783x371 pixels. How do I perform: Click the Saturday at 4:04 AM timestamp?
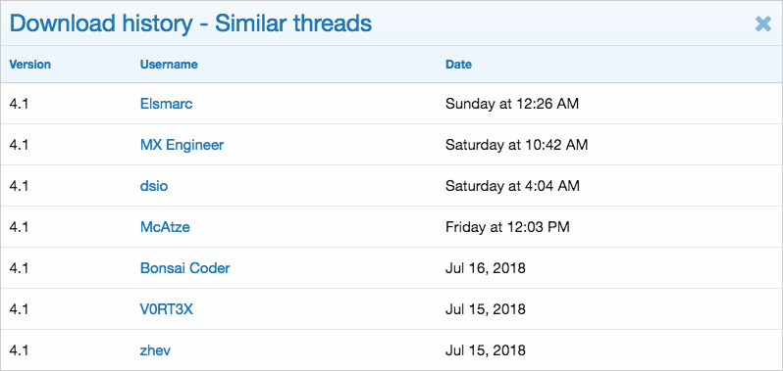click(x=512, y=186)
